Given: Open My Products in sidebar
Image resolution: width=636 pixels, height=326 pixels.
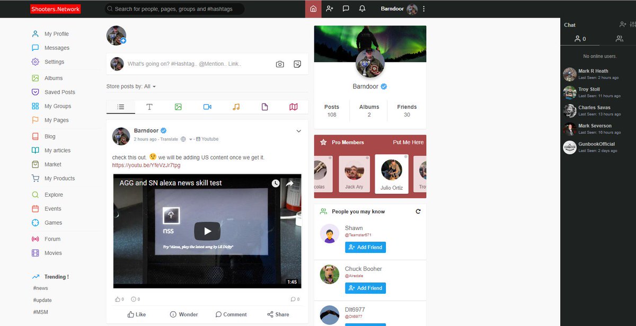Looking at the screenshot, I should click(59, 179).
